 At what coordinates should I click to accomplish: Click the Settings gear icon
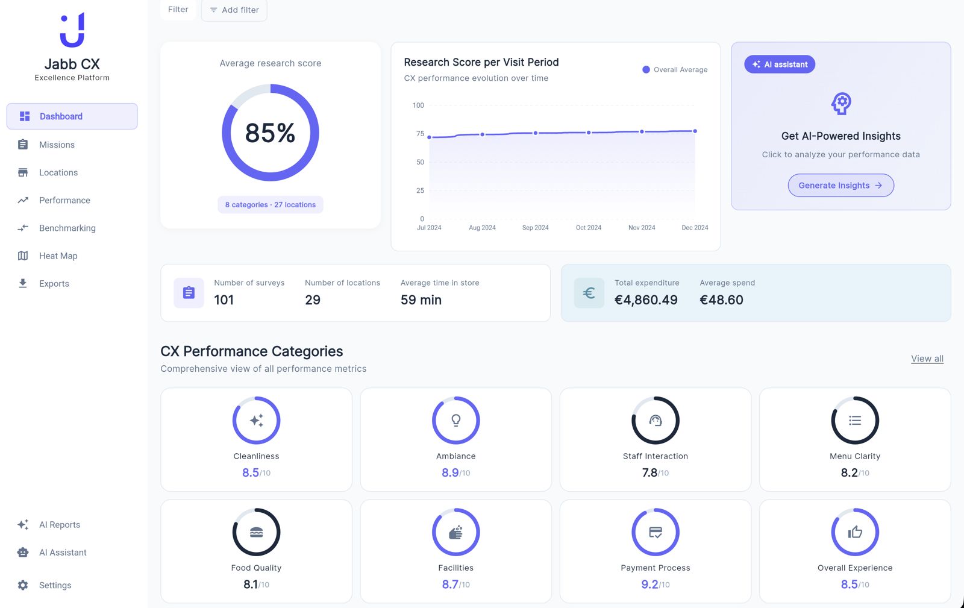click(23, 585)
